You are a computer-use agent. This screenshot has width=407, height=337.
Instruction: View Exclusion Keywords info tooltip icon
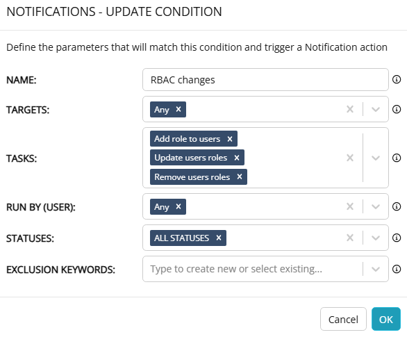(397, 269)
